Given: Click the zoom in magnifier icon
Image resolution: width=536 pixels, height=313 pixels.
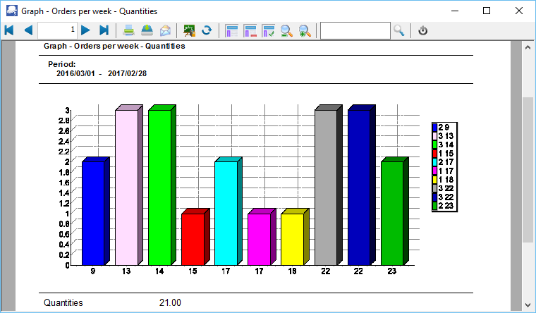Looking at the screenshot, I should [305, 30].
